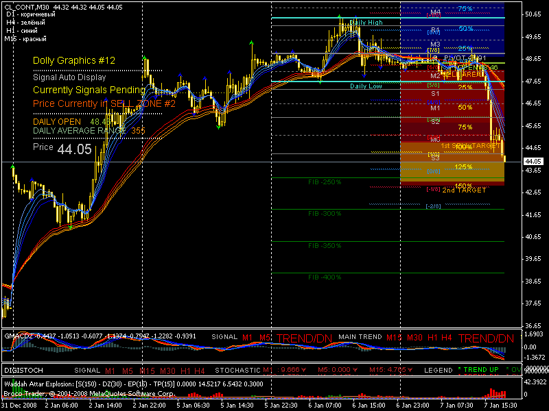This screenshot has width=549, height=411.
Task: Click the Currently Signals Pending text
Action: pos(89,90)
